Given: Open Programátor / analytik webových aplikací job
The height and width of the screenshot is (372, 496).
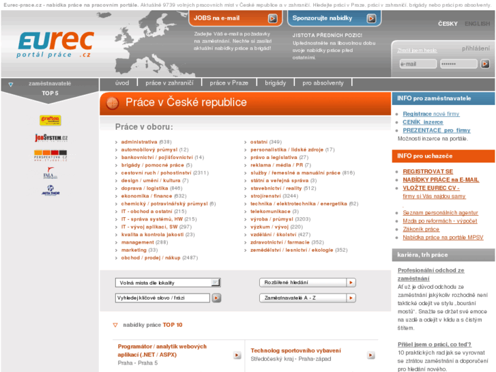Looking at the screenshot, I should coord(162,350).
